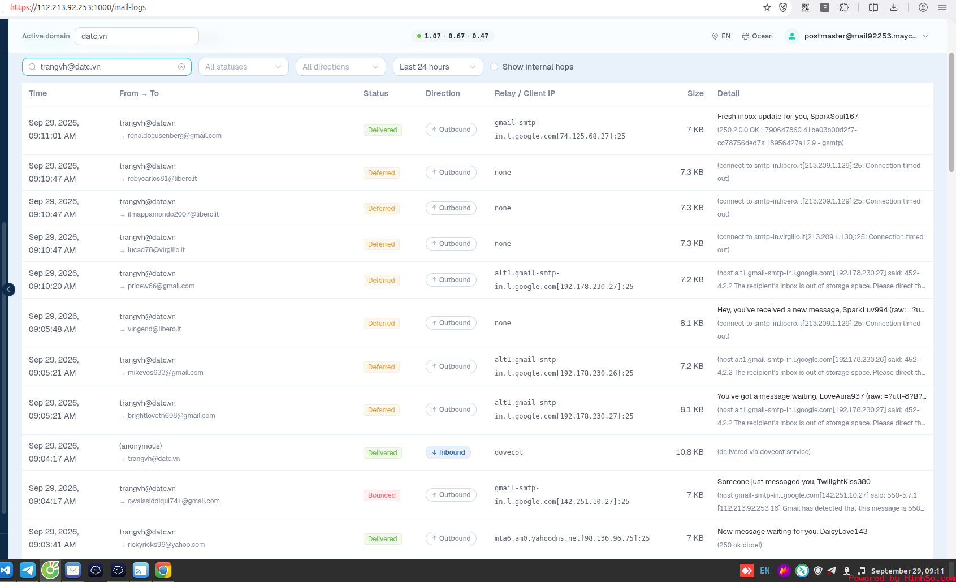Click the Inbound direction badge
The width and height of the screenshot is (956, 582).
click(448, 452)
